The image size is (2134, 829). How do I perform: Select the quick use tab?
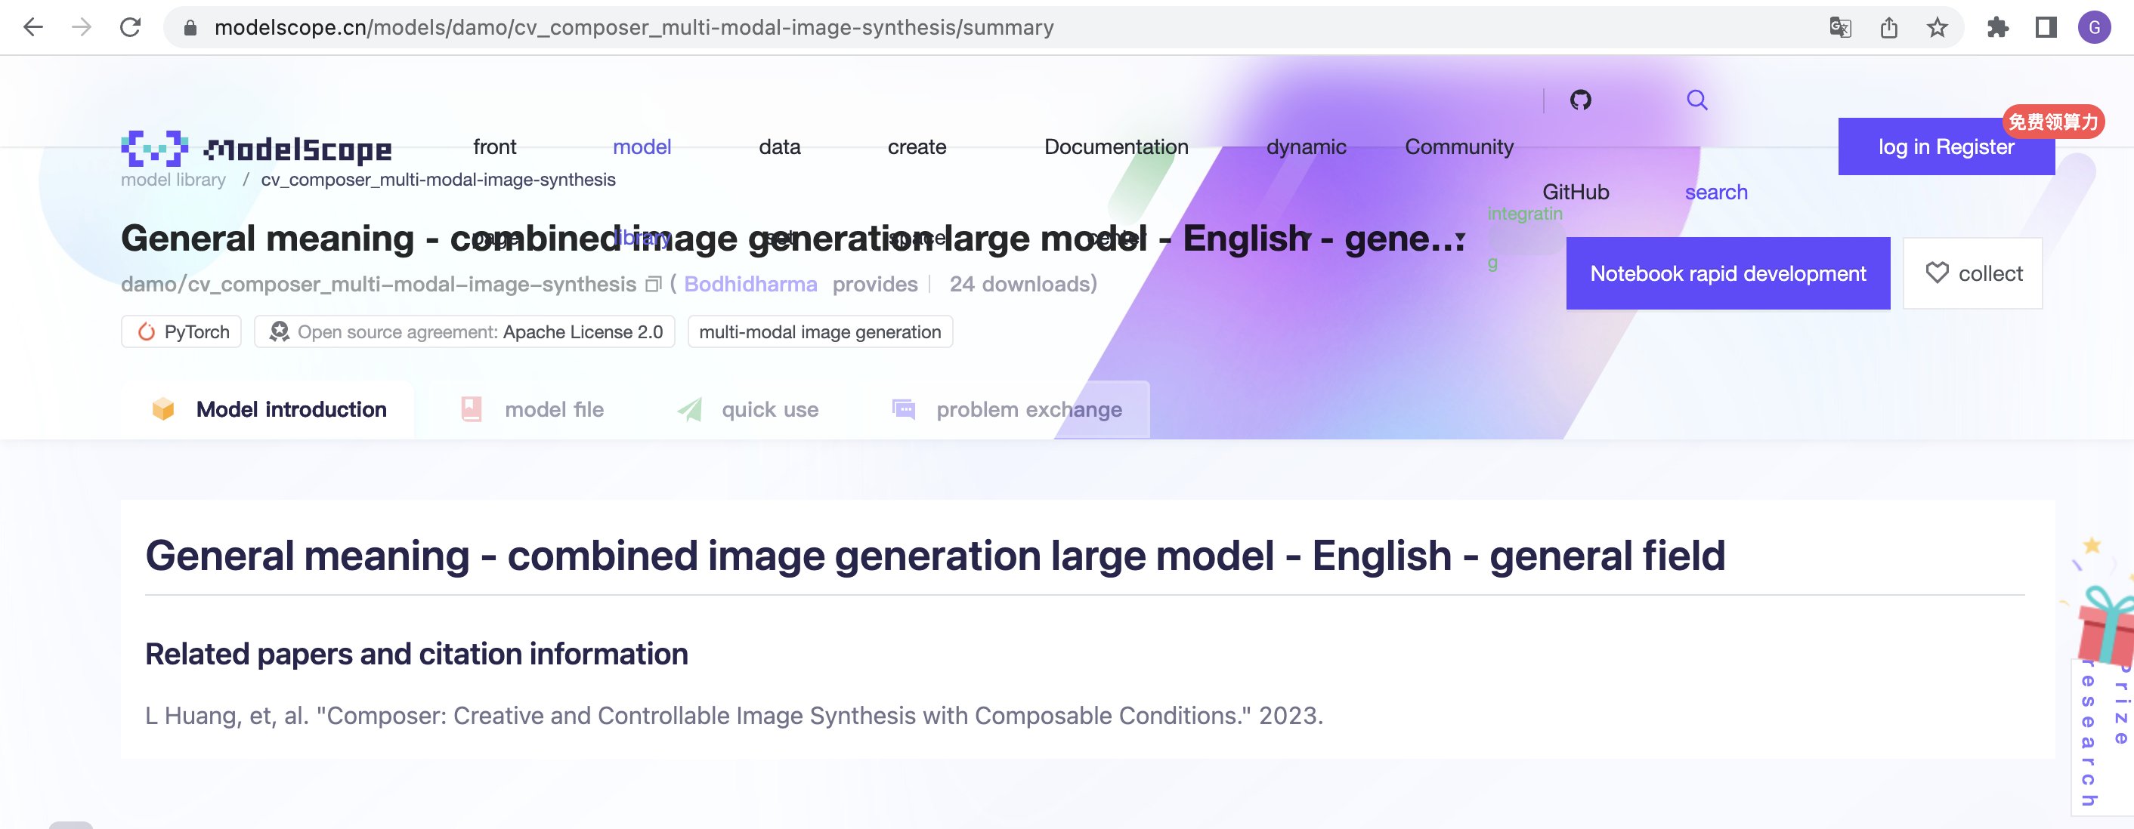771,408
